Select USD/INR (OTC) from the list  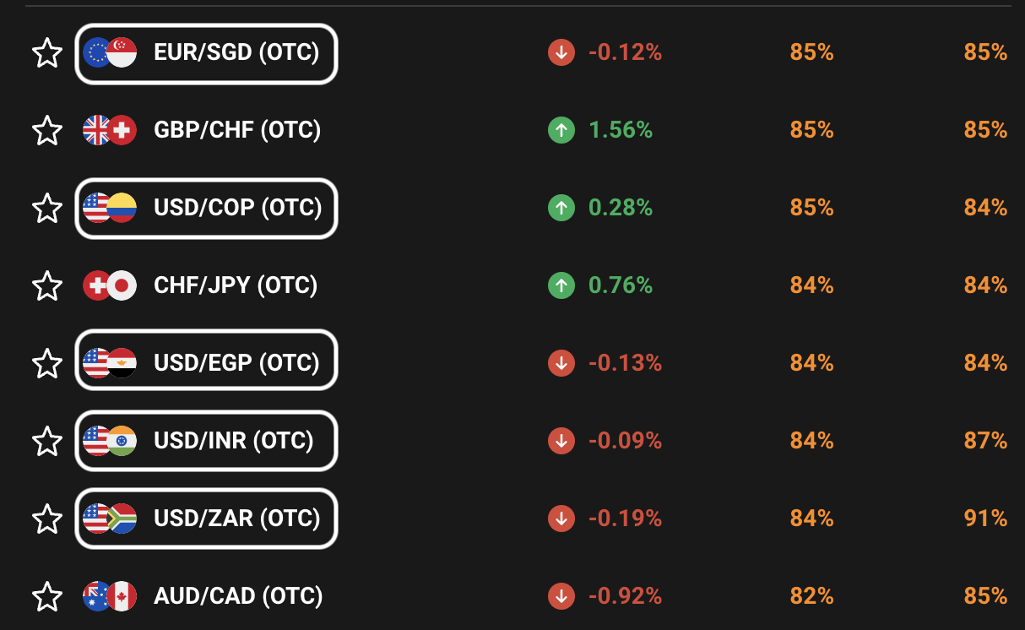pos(206,441)
